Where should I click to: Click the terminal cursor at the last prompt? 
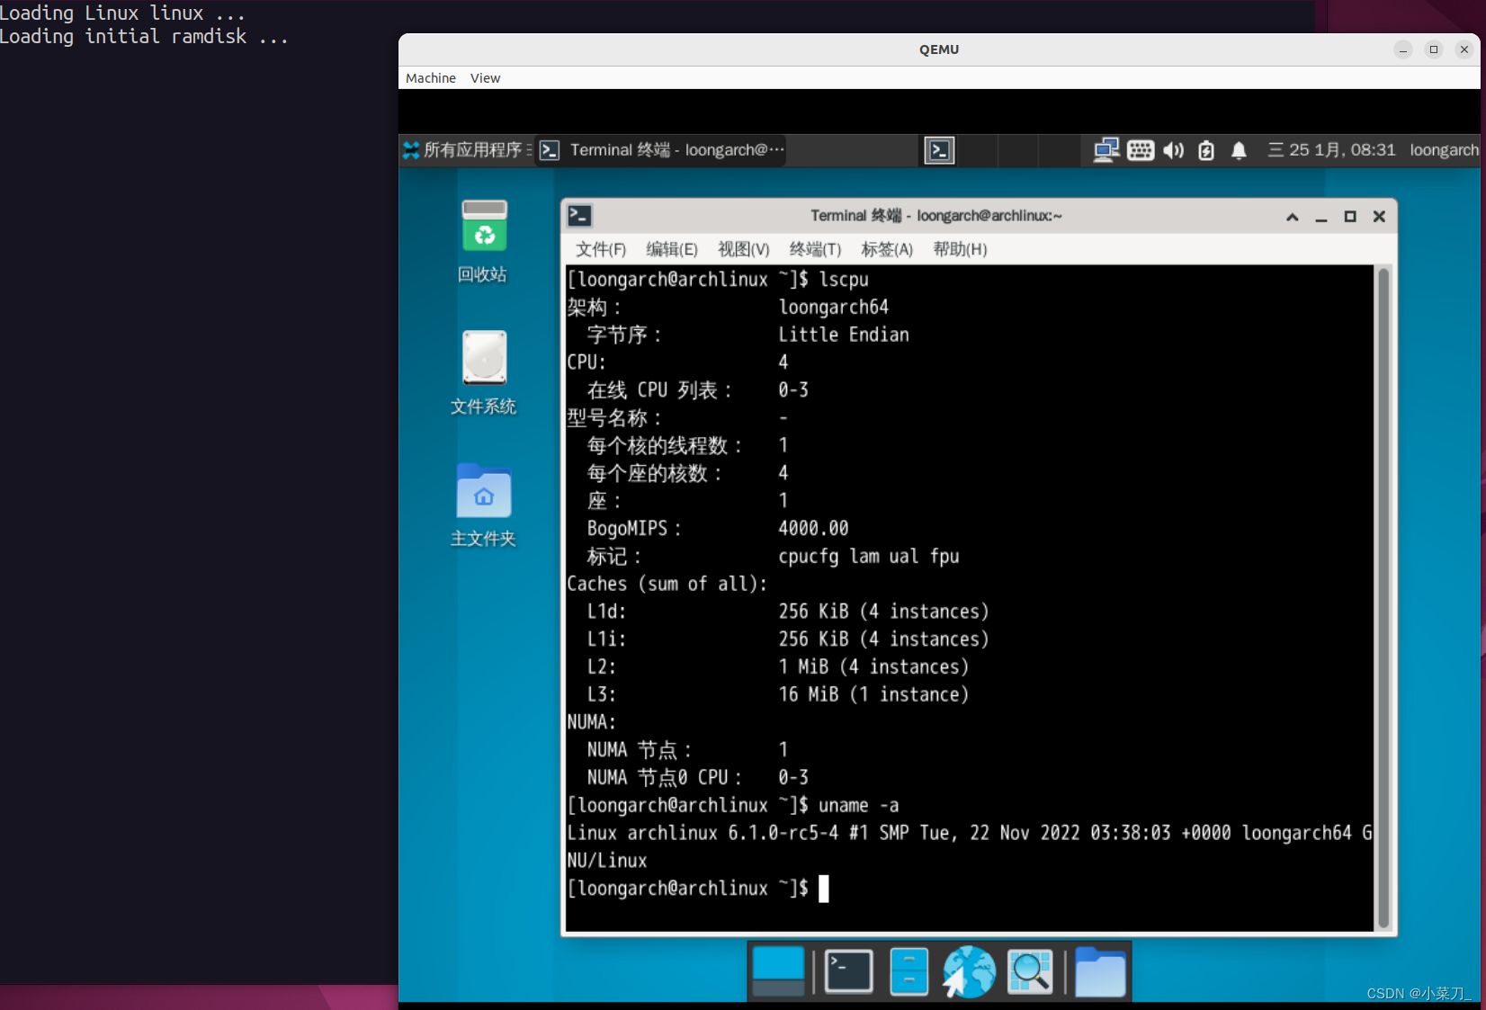823,889
